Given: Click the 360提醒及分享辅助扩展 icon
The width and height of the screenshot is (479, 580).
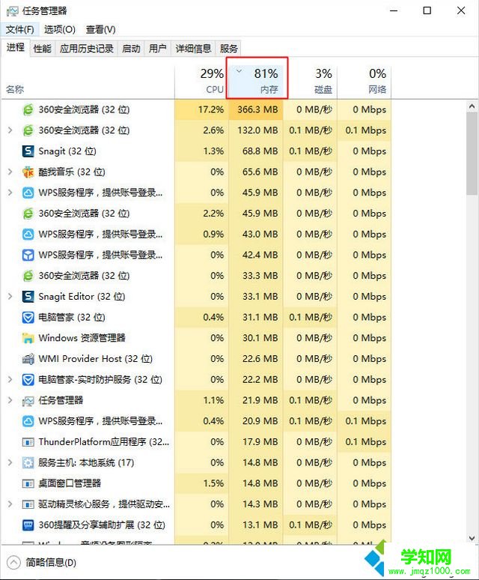Looking at the screenshot, I should 28,525.
